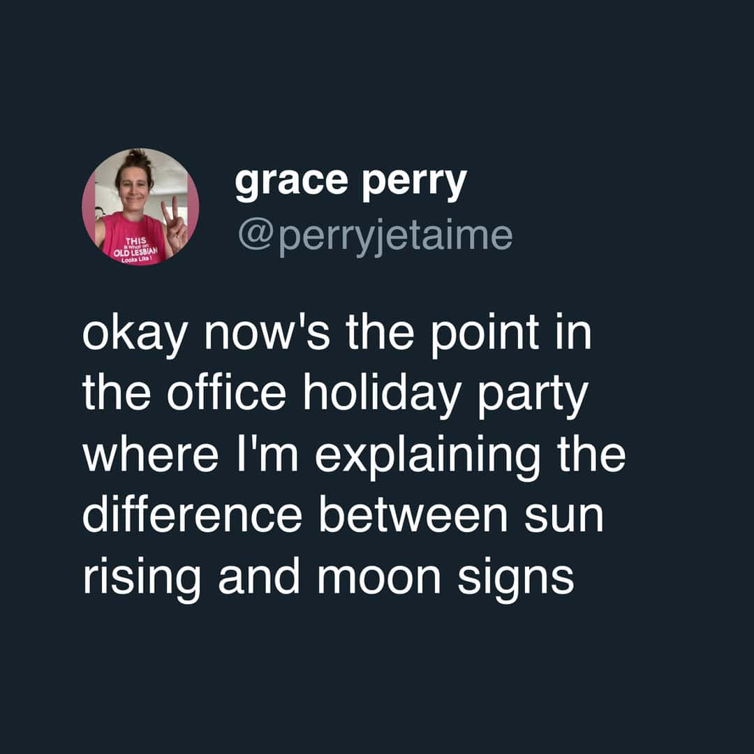
Task: Click the line "where I'm explaining the"
Action: [353, 455]
